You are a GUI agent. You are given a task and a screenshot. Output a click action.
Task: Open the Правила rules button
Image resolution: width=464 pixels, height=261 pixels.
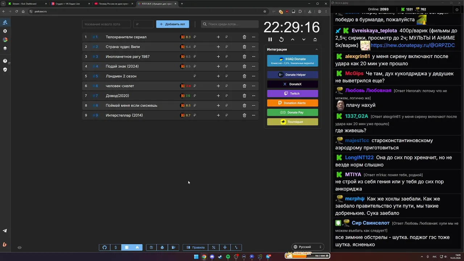pyautogui.click(x=195, y=248)
